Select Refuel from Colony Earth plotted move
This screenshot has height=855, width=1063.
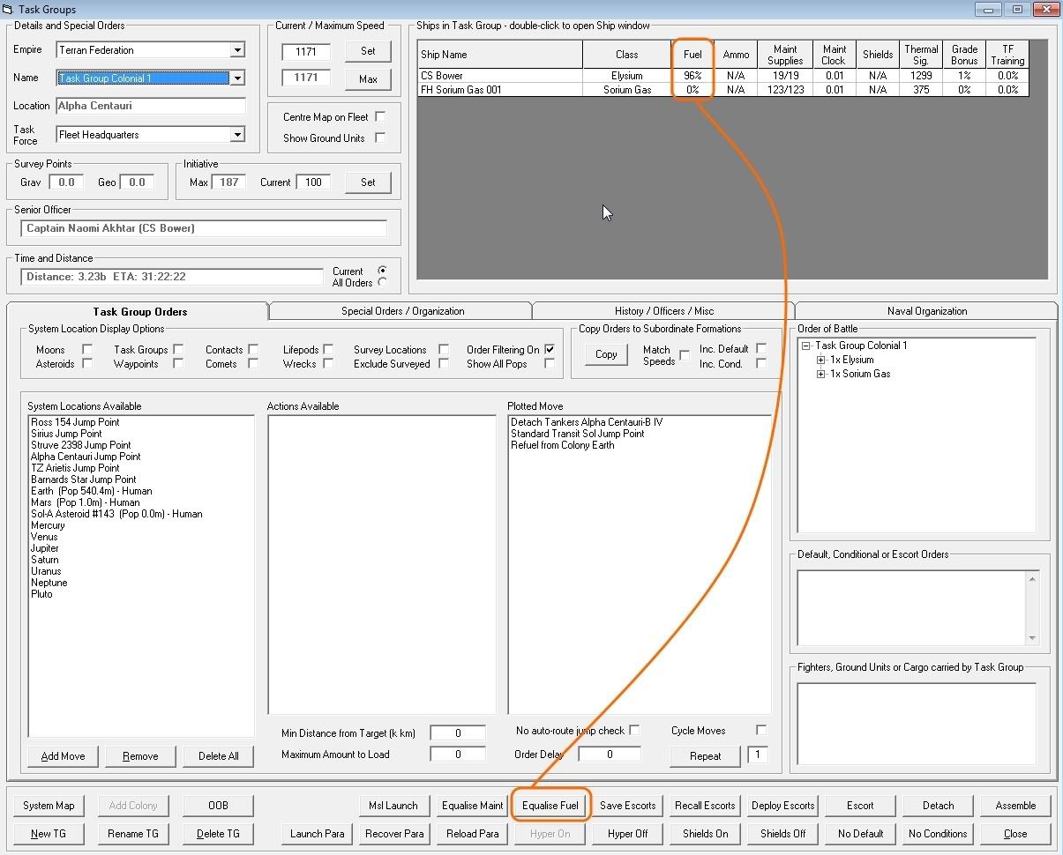pos(563,445)
